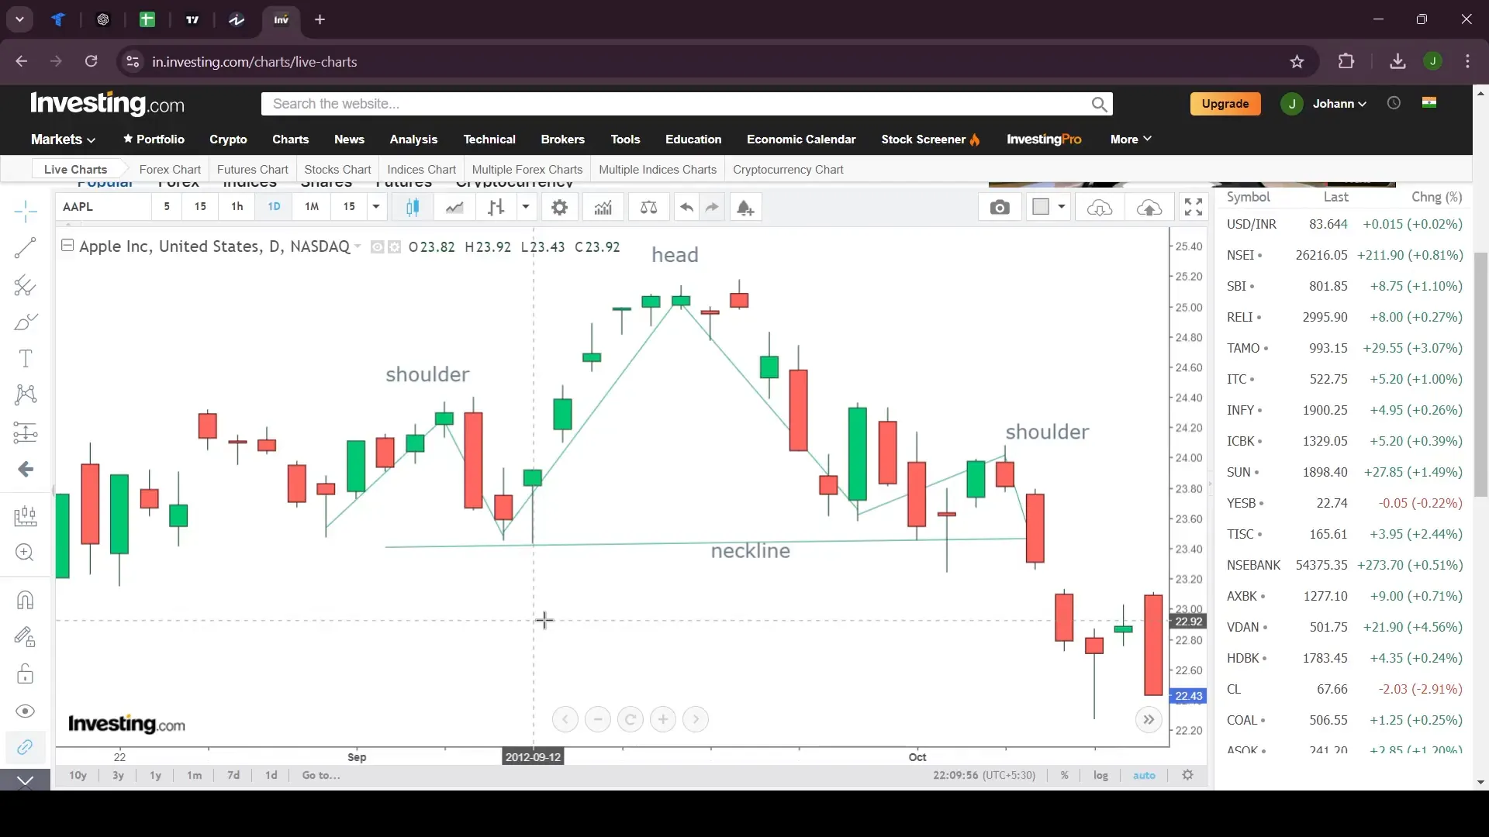Viewport: 1489px width, 837px height.
Task: Open chart properties gear
Action: [559, 207]
